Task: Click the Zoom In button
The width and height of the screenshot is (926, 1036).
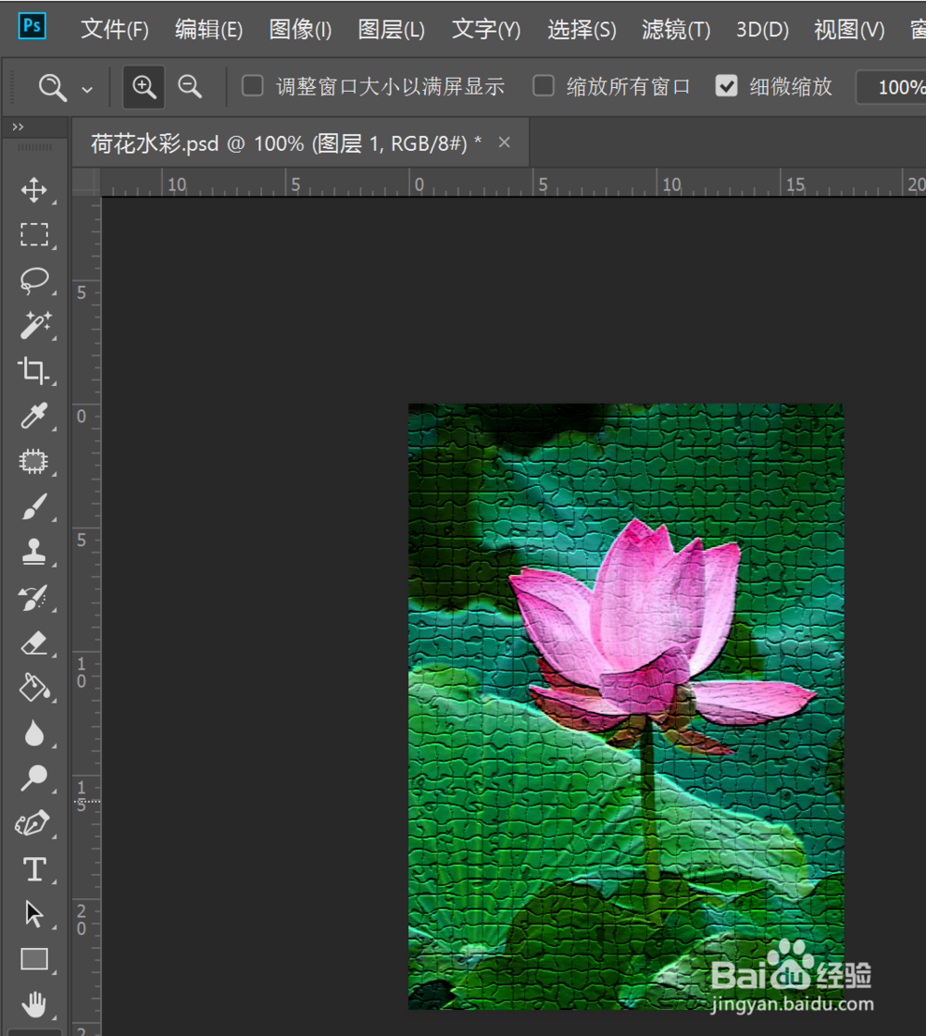Action: tap(144, 85)
